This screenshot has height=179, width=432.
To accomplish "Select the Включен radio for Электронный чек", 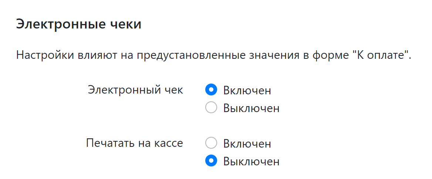I will point(211,90).
